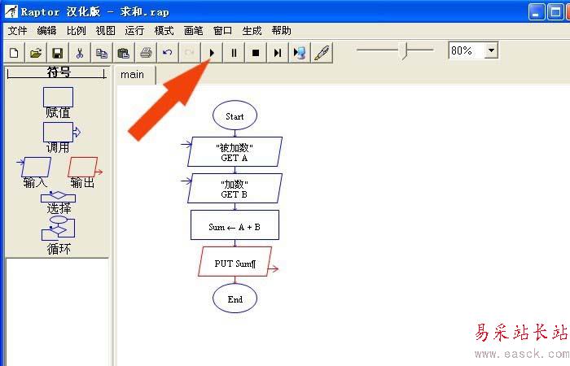Click inside the empty watch window panel

(57, 312)
